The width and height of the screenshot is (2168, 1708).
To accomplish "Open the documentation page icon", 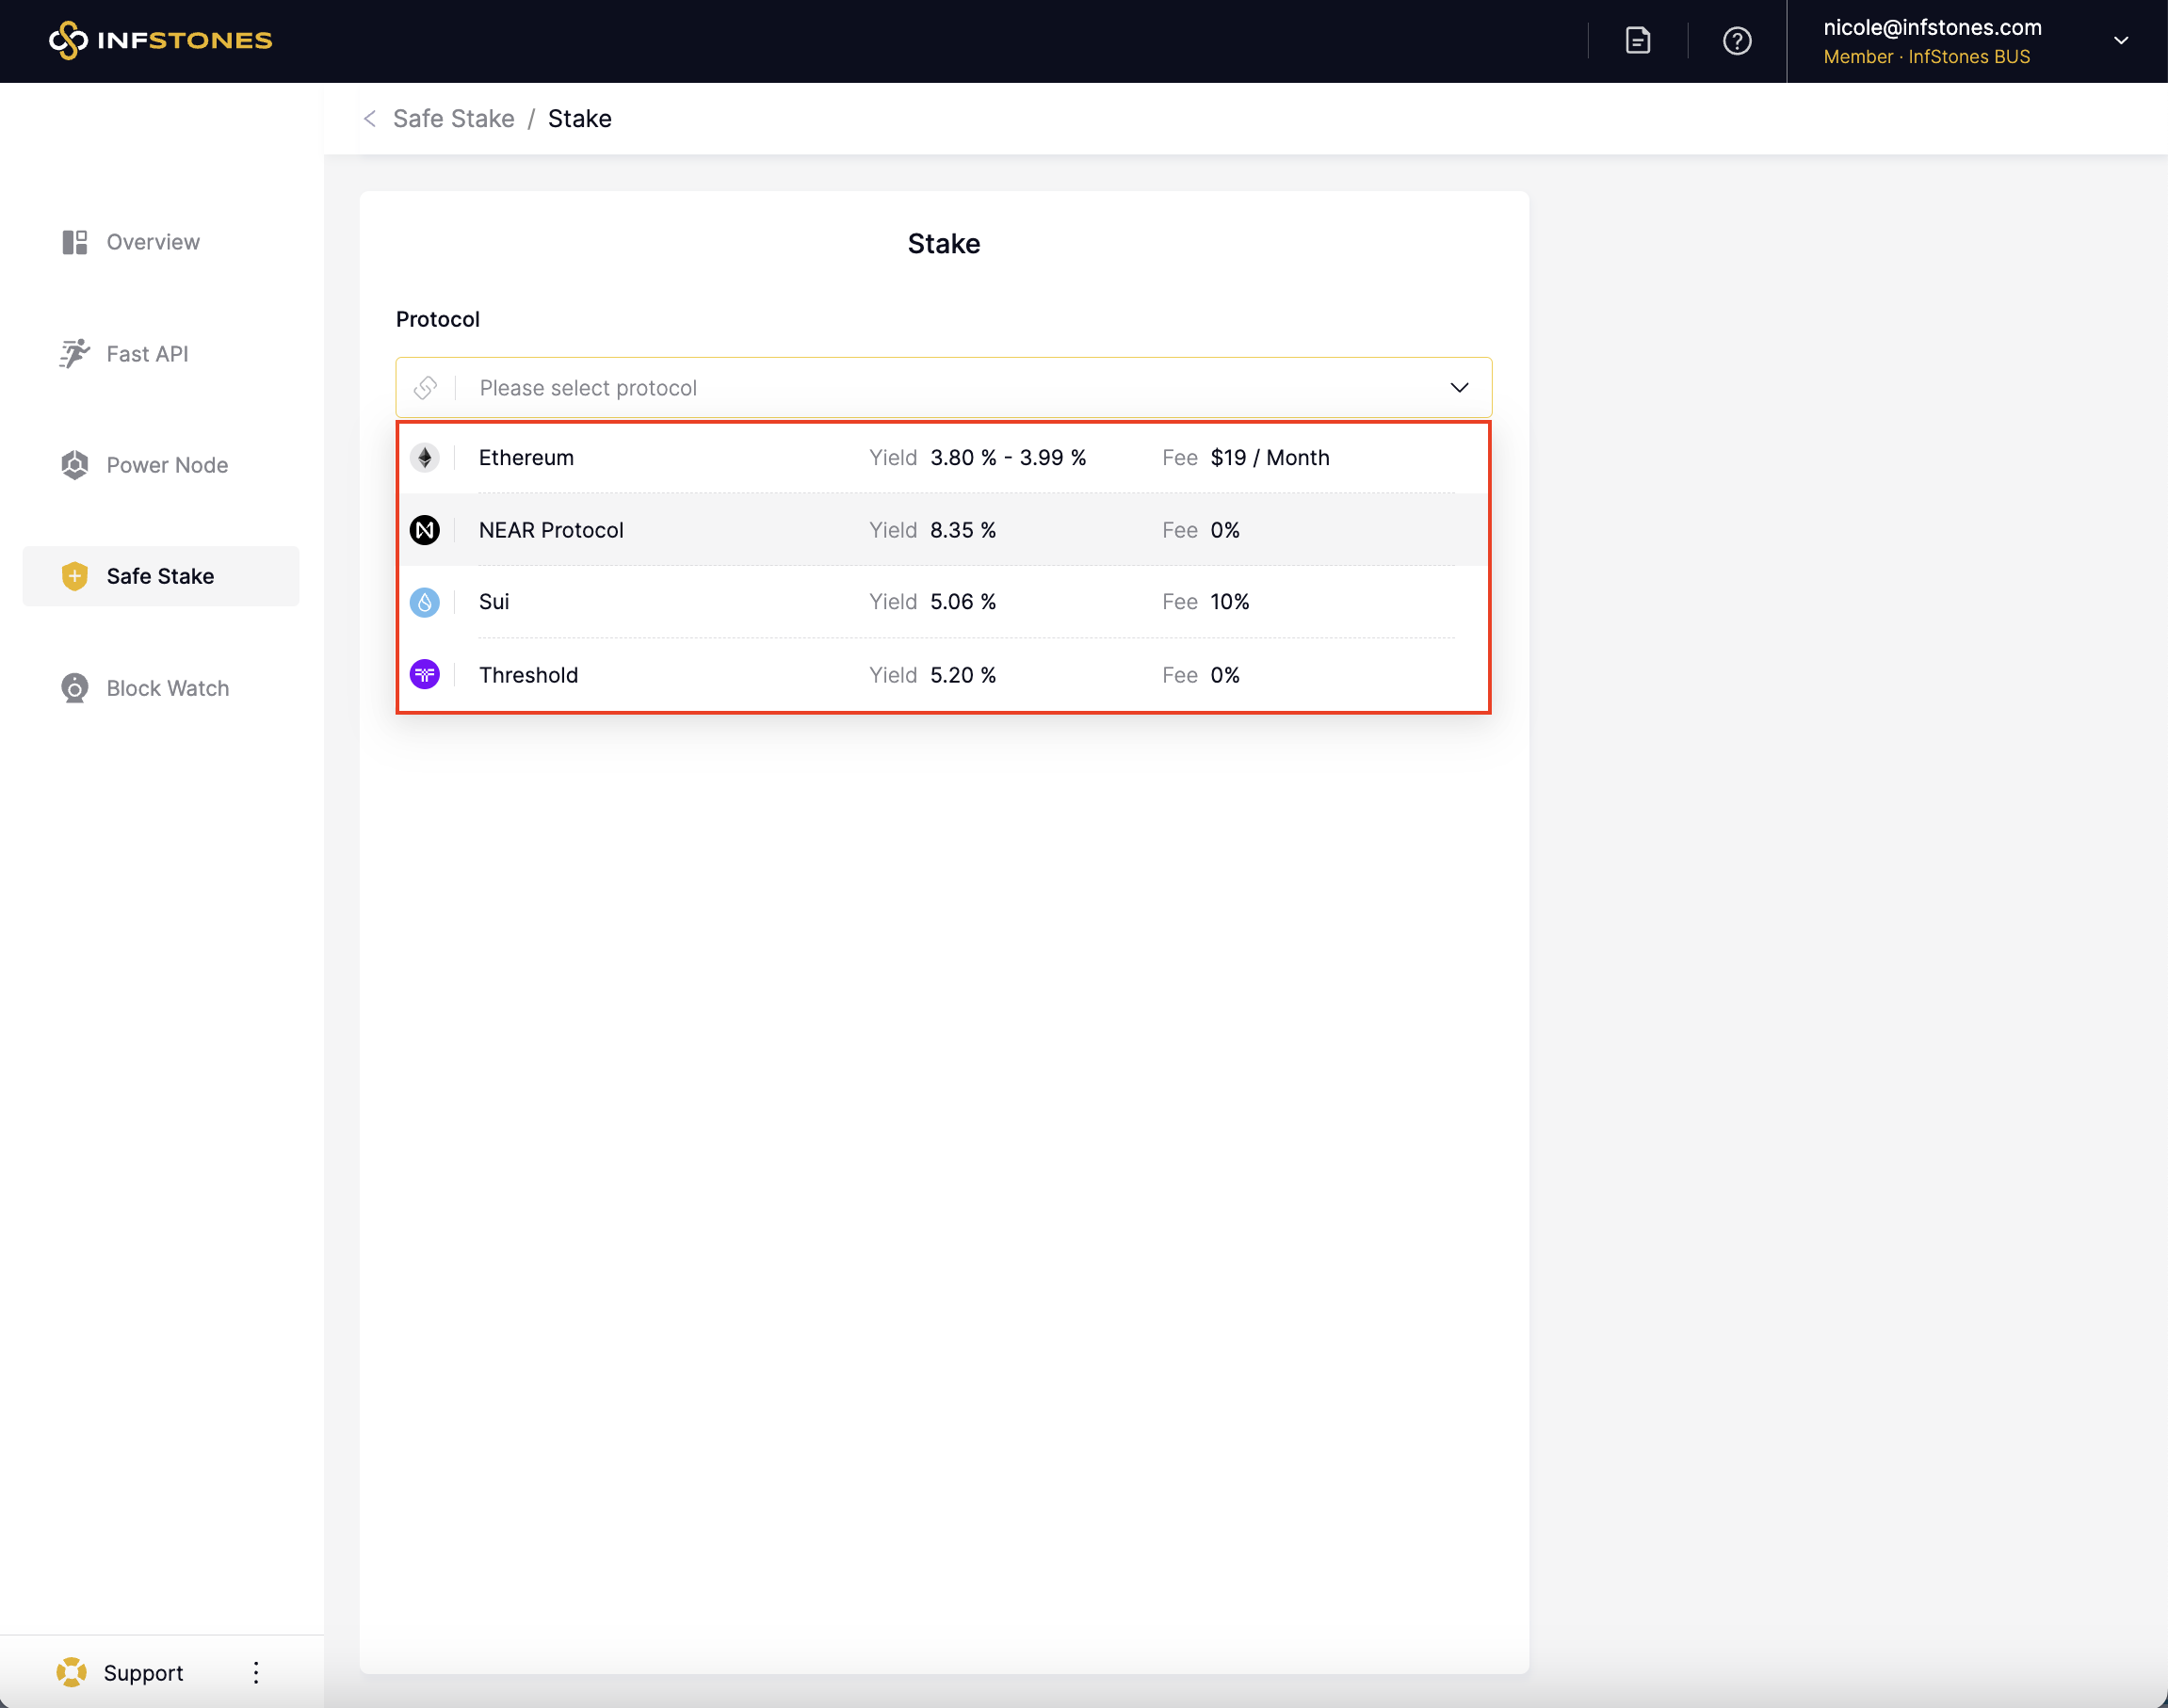I will coord(1637,41).
